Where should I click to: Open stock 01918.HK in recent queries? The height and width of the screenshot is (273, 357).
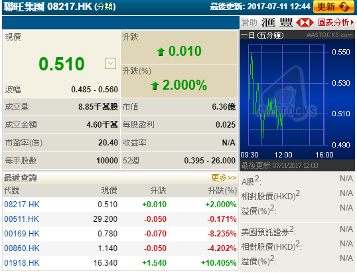tap(22, 263)
